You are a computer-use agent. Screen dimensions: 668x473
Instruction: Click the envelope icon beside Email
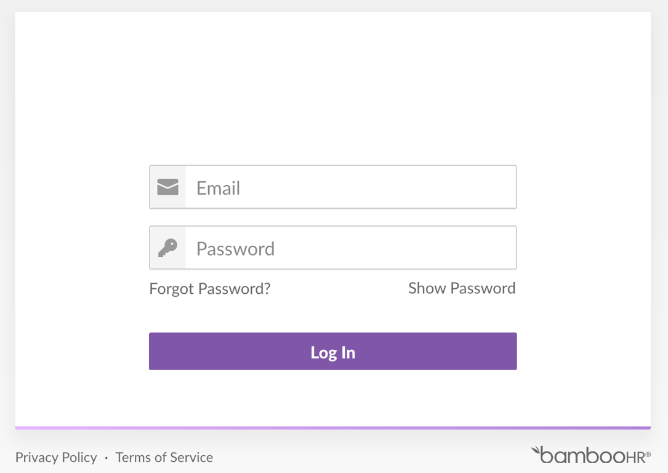coord(167,187)
